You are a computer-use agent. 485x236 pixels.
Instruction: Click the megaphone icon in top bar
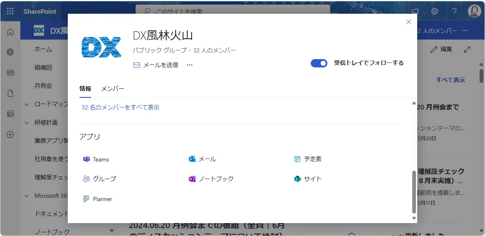click(415, 12)
